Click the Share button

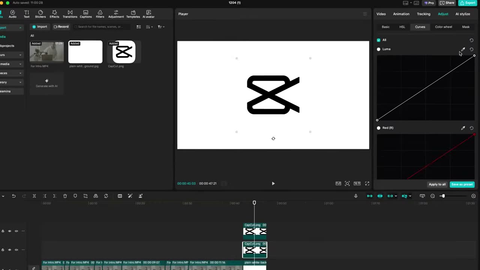tap(447, 3)
